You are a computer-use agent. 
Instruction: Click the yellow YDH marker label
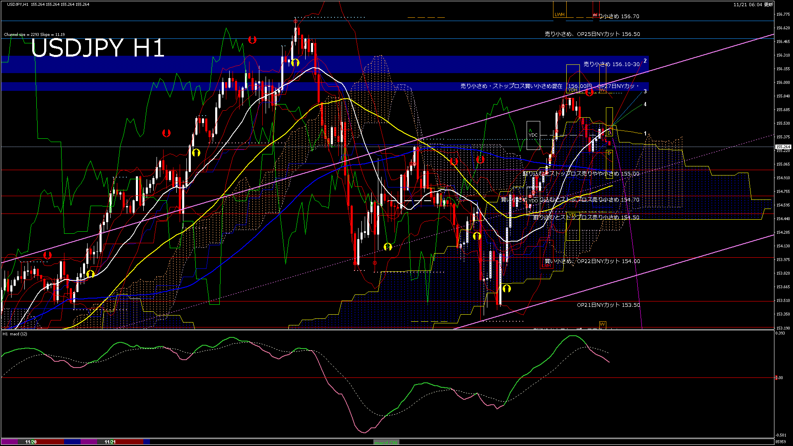pos(572,90)
